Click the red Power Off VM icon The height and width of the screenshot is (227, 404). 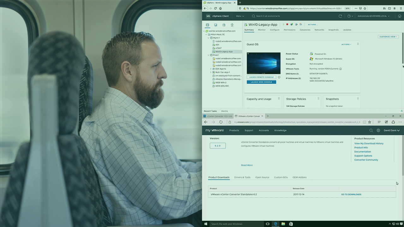coord(287,24)
